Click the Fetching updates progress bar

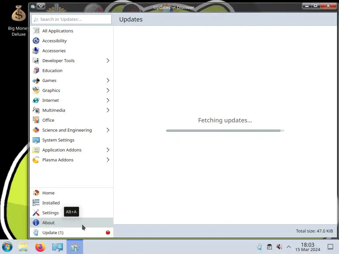point(225,131)
